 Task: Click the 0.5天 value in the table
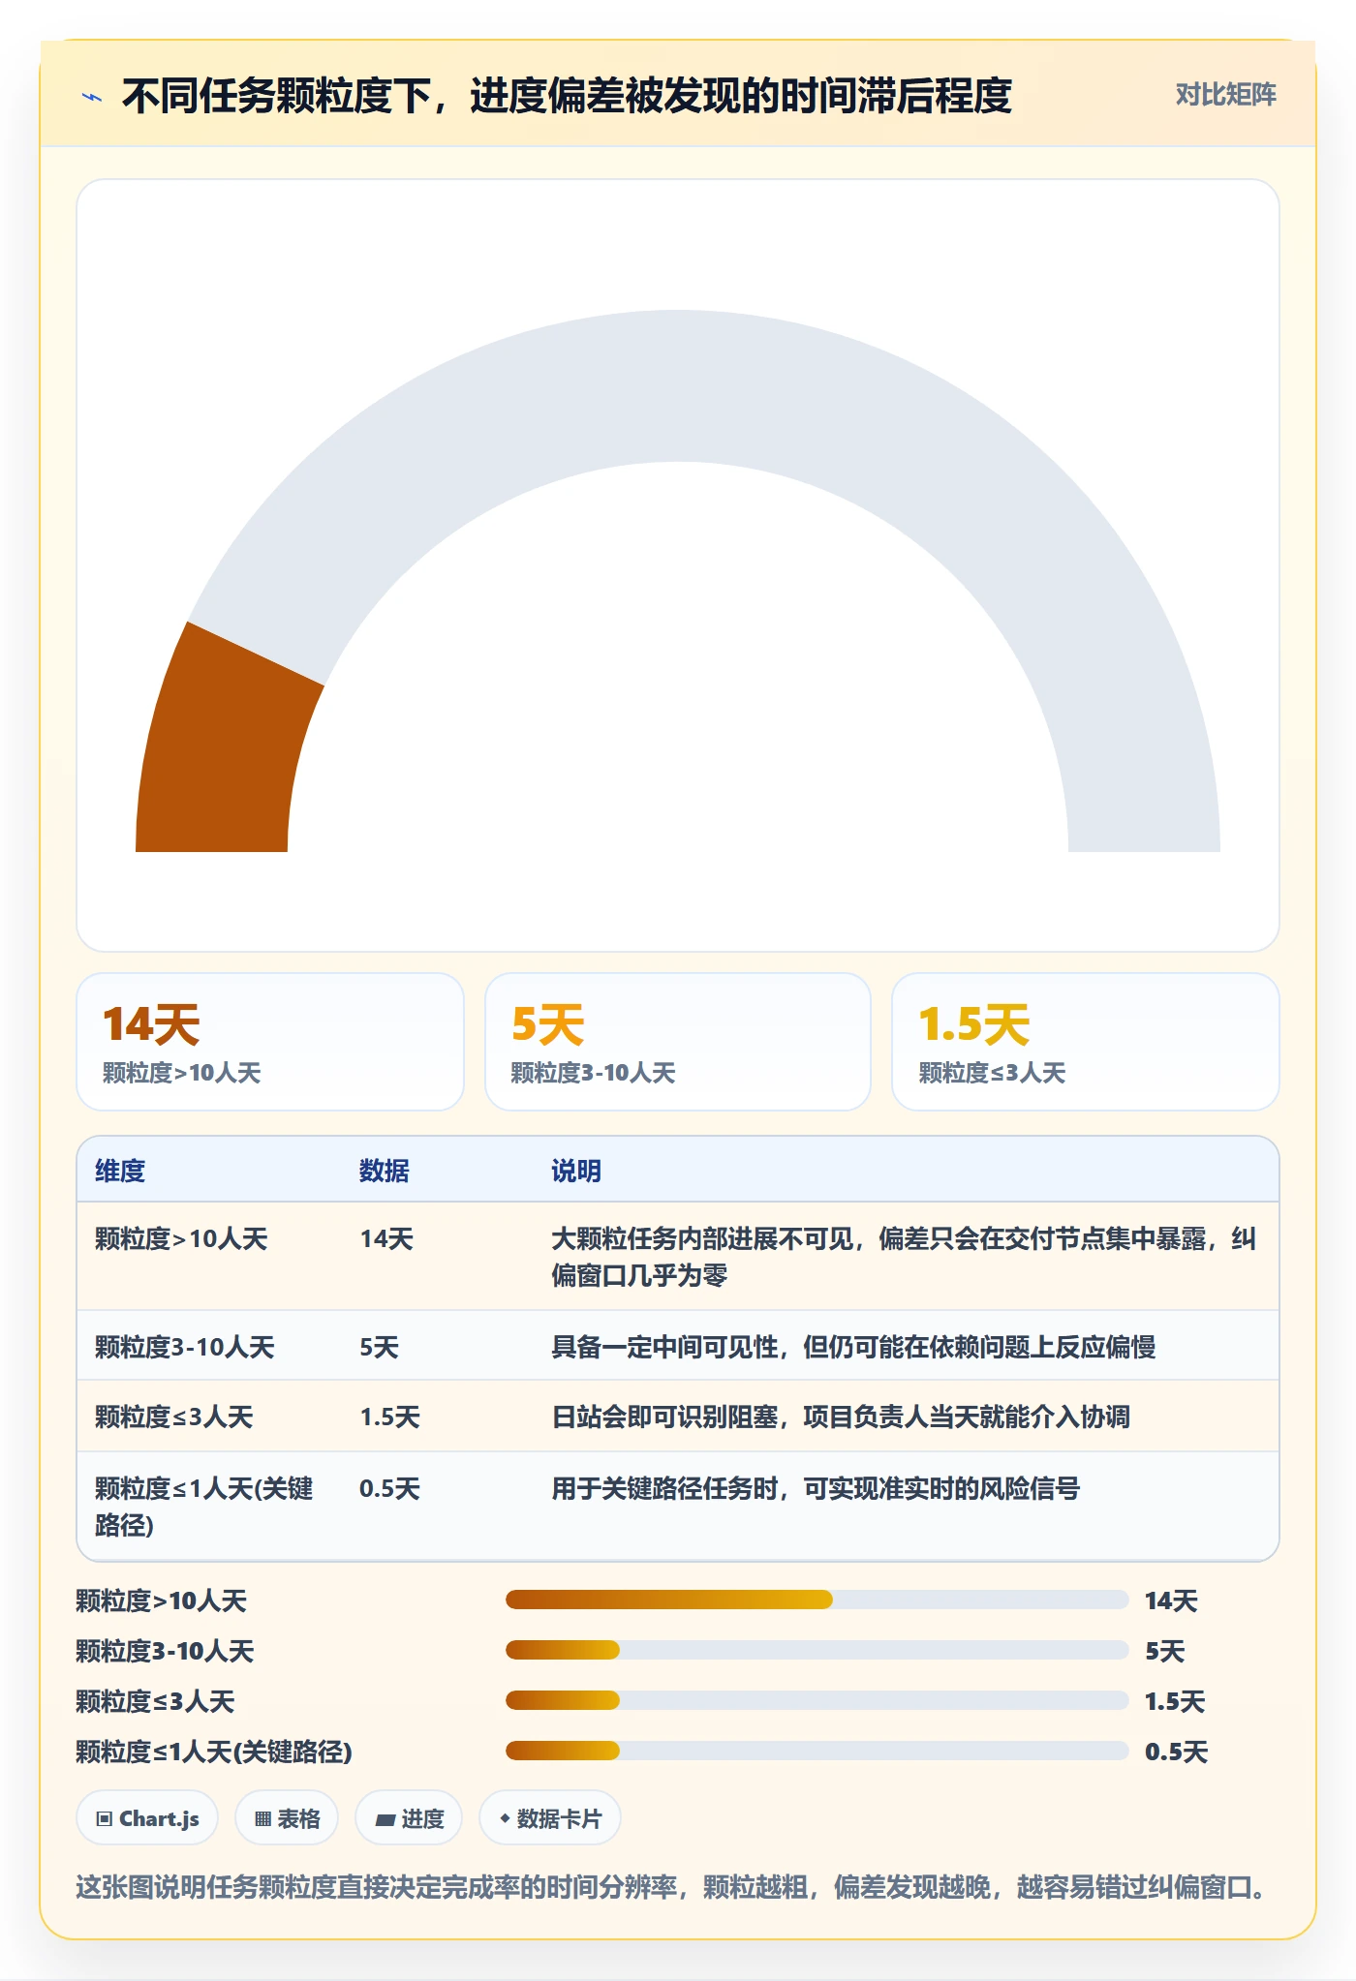pyautogui.click(x=389, y=1488)
